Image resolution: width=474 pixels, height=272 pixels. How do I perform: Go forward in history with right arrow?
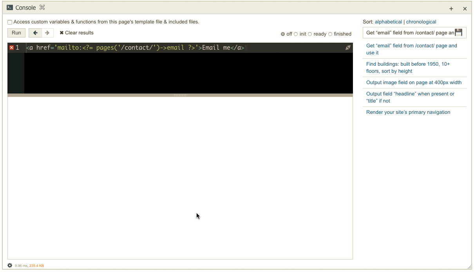tap(47, 33)
